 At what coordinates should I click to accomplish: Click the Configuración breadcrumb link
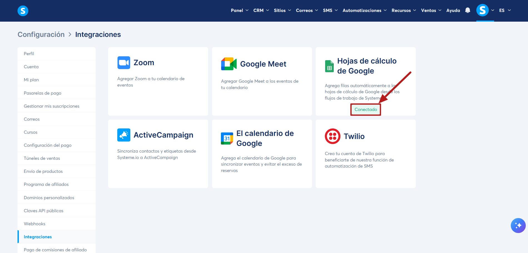(x=41, y=34)
